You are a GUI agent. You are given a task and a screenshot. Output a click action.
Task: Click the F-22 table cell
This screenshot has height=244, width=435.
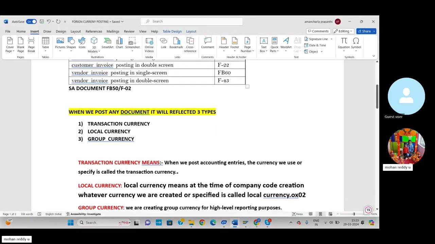[x=230, y=65]
